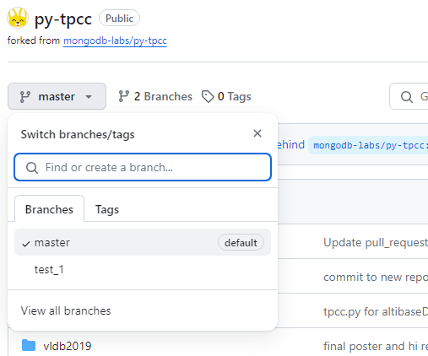Click the Public visibility badge
The image size is (428, 356).
(119, 19)
